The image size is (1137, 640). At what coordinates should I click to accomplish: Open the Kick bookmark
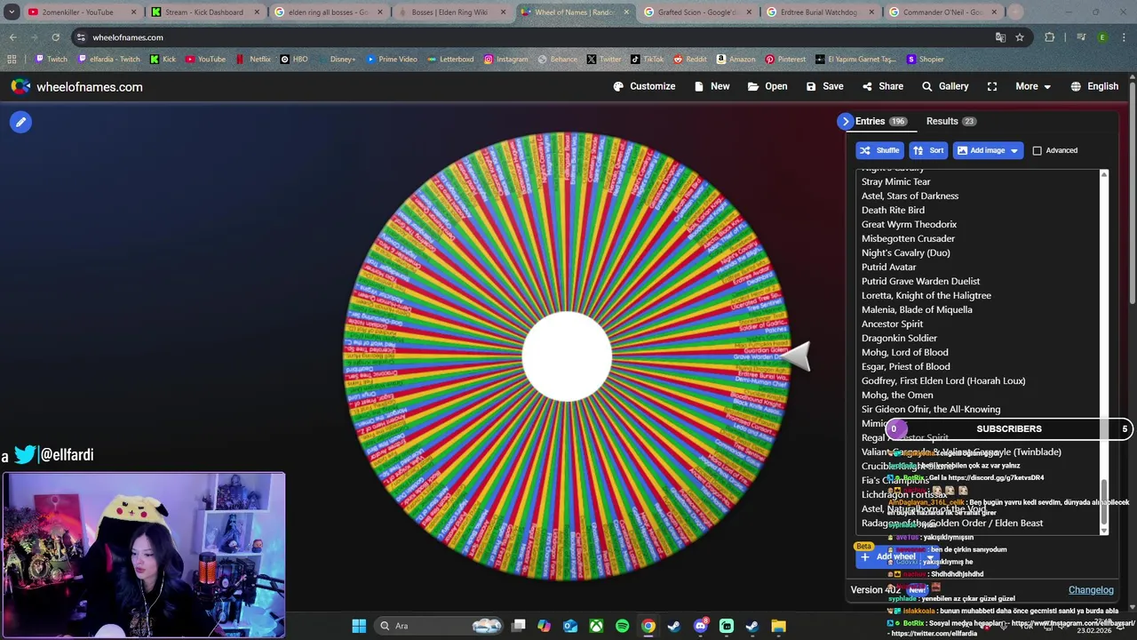pos(163,60)
